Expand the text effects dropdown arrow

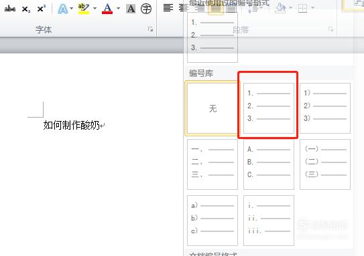coord(71,9)
